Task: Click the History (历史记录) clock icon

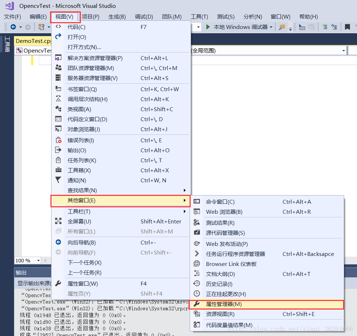Action: pyautogui.click(x=197, y=283)
